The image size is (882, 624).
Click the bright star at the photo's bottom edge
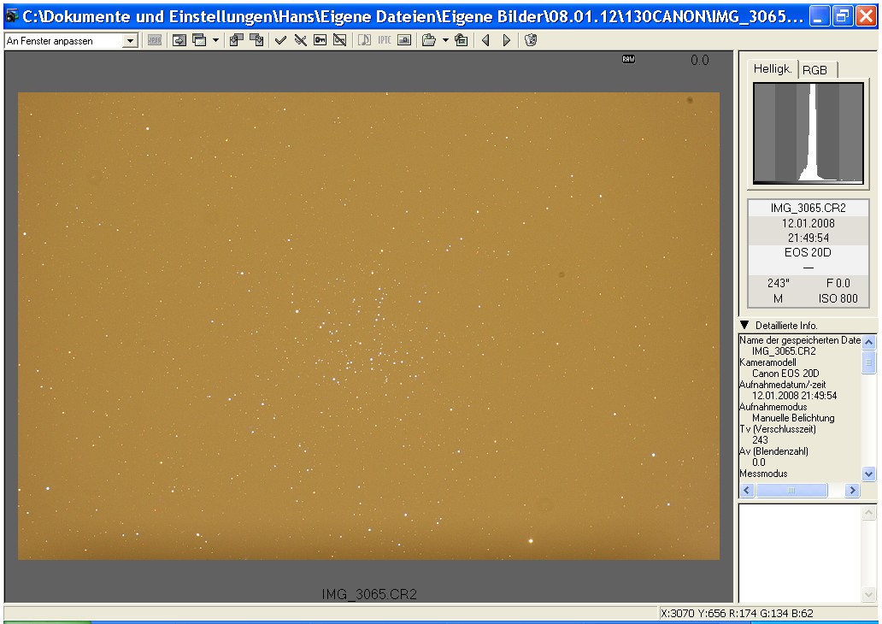(x=532, y=540)
